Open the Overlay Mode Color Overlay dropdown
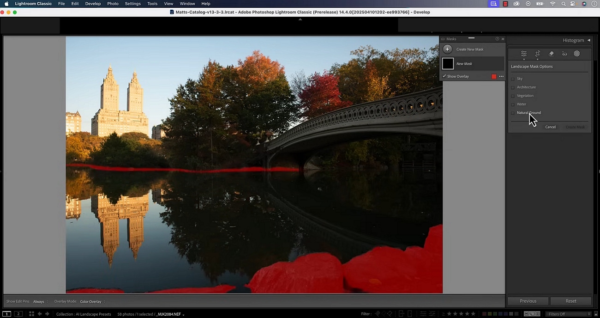This screenshot has height=318, width=600. point(92,301)
